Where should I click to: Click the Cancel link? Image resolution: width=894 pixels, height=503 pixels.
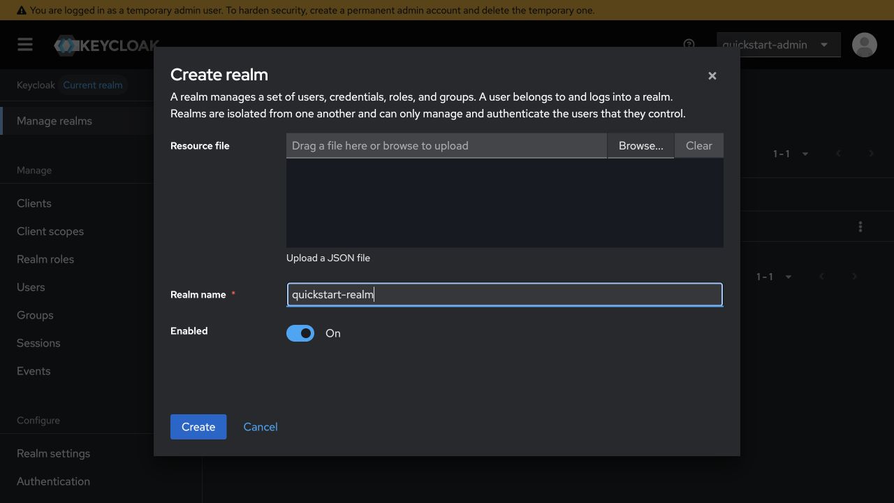[261, 427]
